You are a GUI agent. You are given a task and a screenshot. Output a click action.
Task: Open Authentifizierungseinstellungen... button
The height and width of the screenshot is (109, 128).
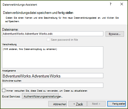click(x=40, y=96)
